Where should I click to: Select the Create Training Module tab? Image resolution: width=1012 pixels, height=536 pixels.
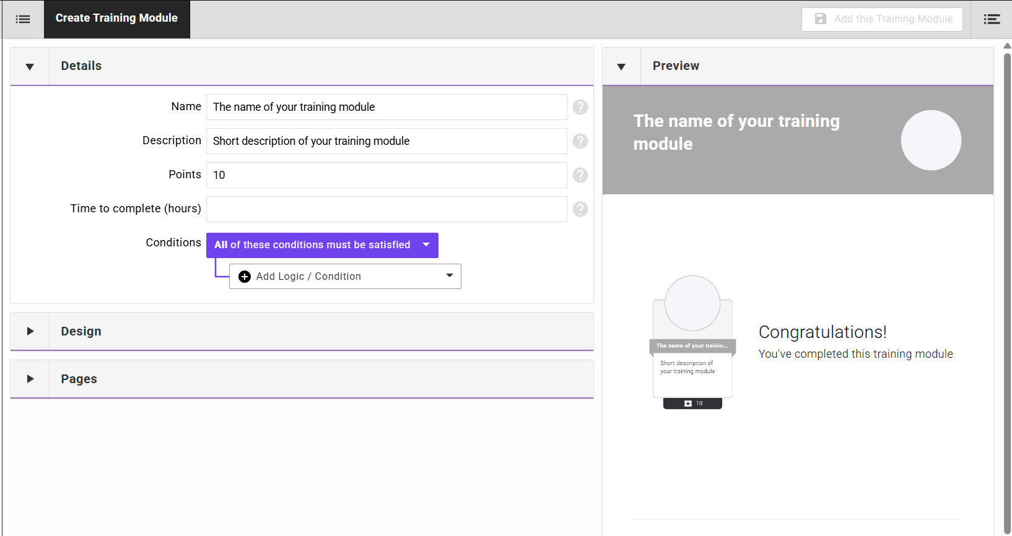[x=116, y=19]
